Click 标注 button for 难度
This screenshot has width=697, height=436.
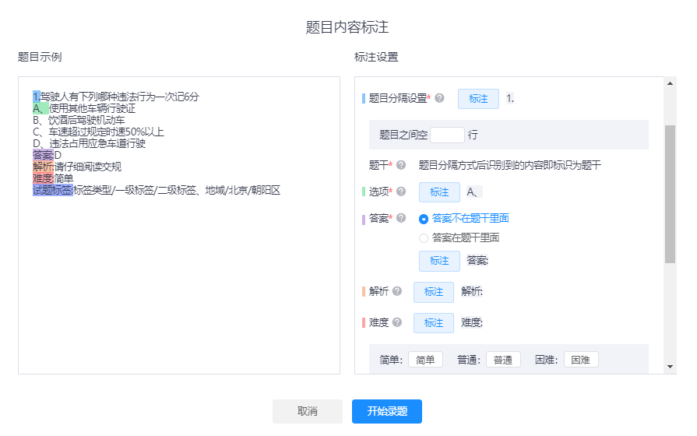(x=434, y=323)
